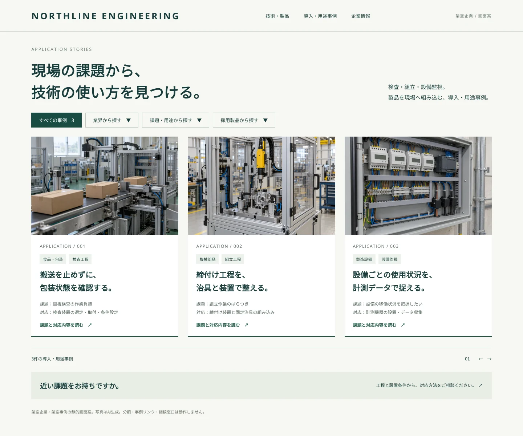Click the 食品・包装 tag
This screenshot has height=436, width=523.
coord(53,259)
